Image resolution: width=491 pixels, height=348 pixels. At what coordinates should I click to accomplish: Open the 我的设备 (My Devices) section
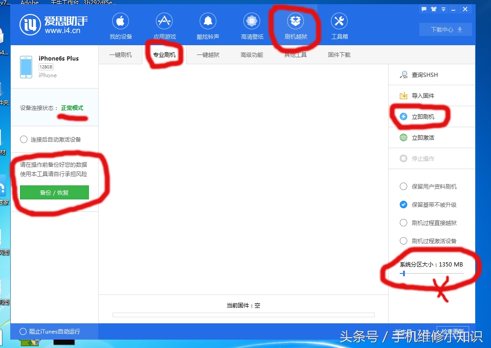[x=121, y=26]
